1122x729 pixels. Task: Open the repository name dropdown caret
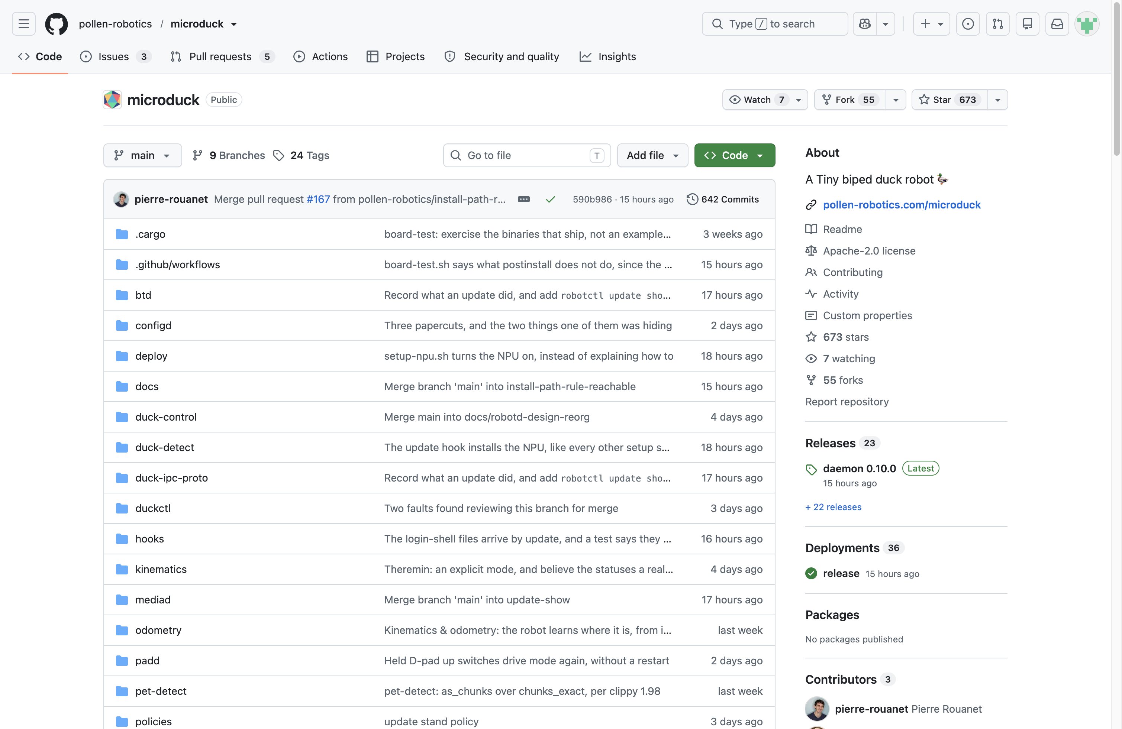[234, 24]
